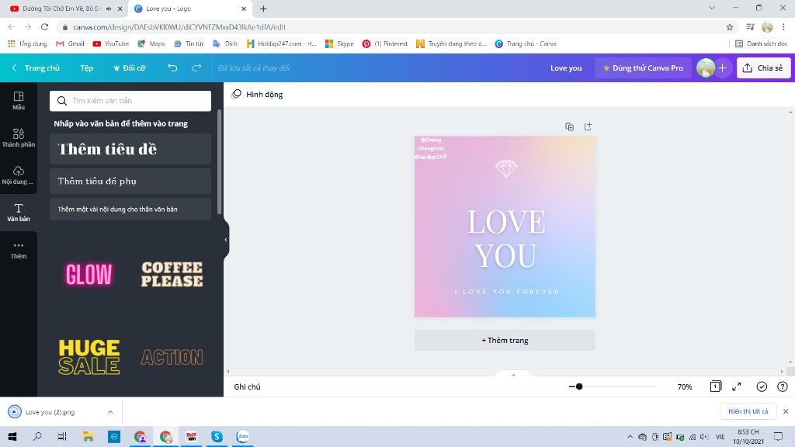795x447 pixels.
Task: Click the undo arrow in Canva toolbar
Action: [172, 68]
